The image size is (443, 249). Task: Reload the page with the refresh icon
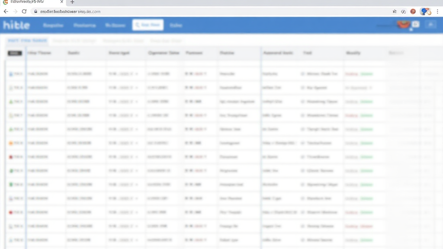point(24,12)
